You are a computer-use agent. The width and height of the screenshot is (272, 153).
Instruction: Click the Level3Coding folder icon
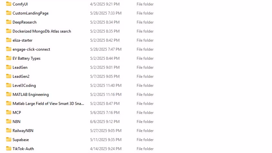coord(8,85)
